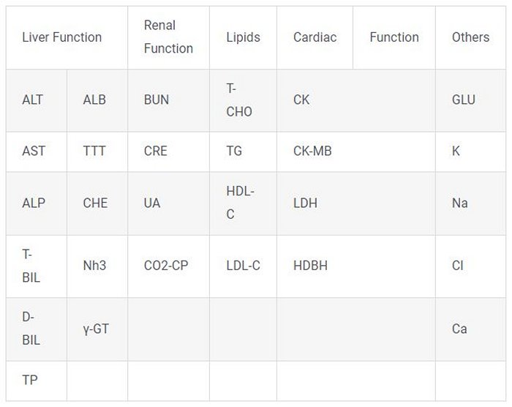Click the Lipids header cell
Screen dimensions: 512x407
tap(243, 37)
